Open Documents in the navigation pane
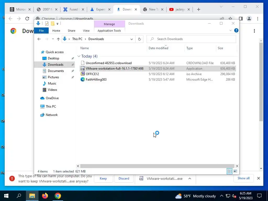268x201 pixels. 56,71
